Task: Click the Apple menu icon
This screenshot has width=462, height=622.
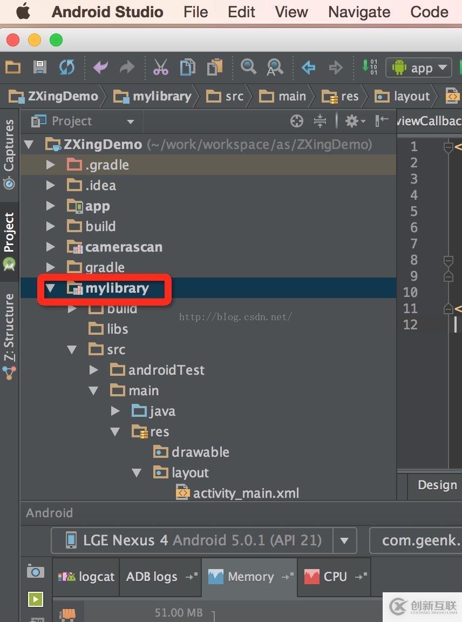Action: pyautogui.click(x=23, y=11)
